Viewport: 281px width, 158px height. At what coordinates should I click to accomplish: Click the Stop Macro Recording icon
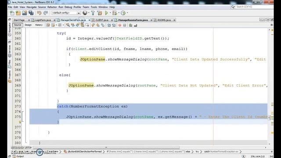click(125, 25)
